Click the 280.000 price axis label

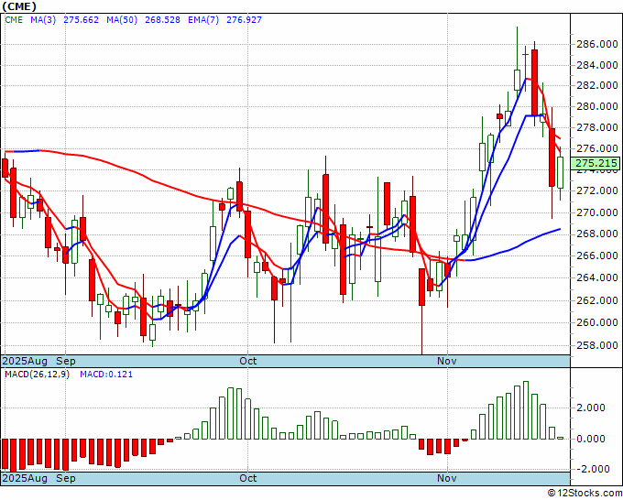pos(596,106)
